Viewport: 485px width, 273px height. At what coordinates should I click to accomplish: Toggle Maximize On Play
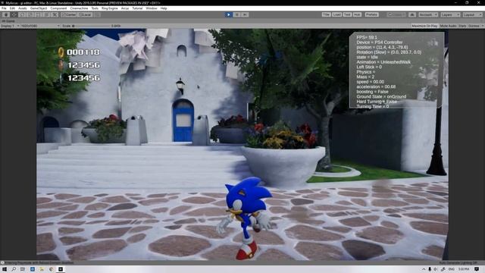click(424, 26)
